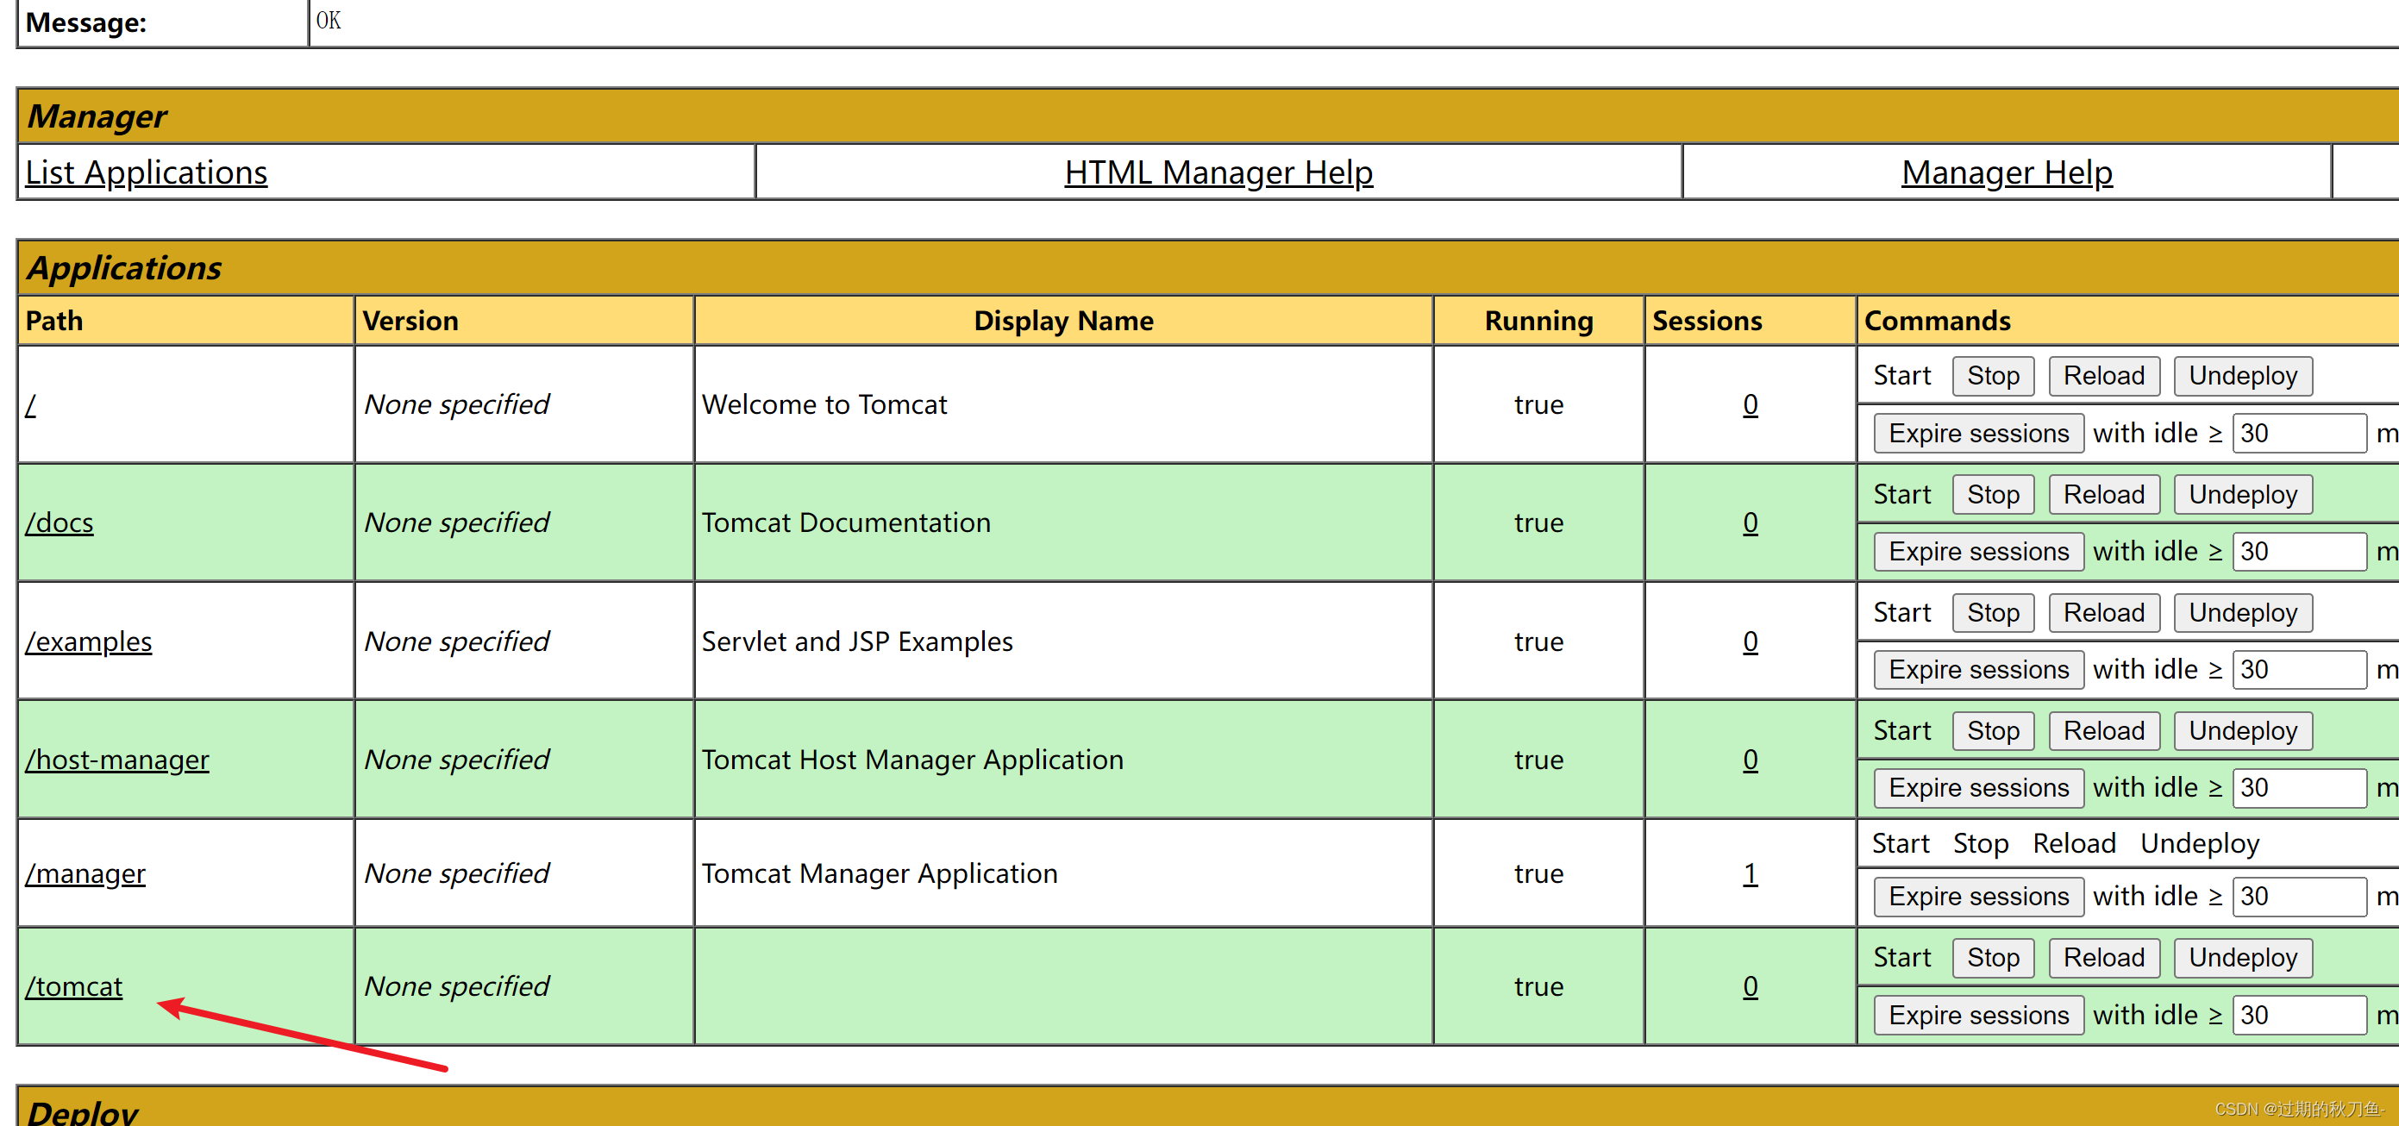Select the 'Tomcat Manager Application' display name
This screenshot has height=1126, width=2399.
[x=879, y=873]
